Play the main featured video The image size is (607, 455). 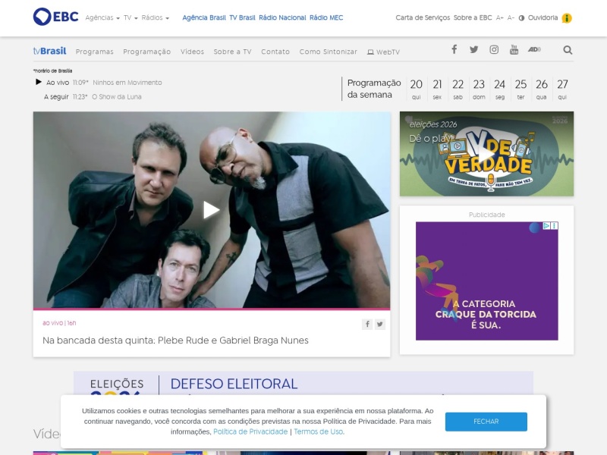[x=212, y=210]
